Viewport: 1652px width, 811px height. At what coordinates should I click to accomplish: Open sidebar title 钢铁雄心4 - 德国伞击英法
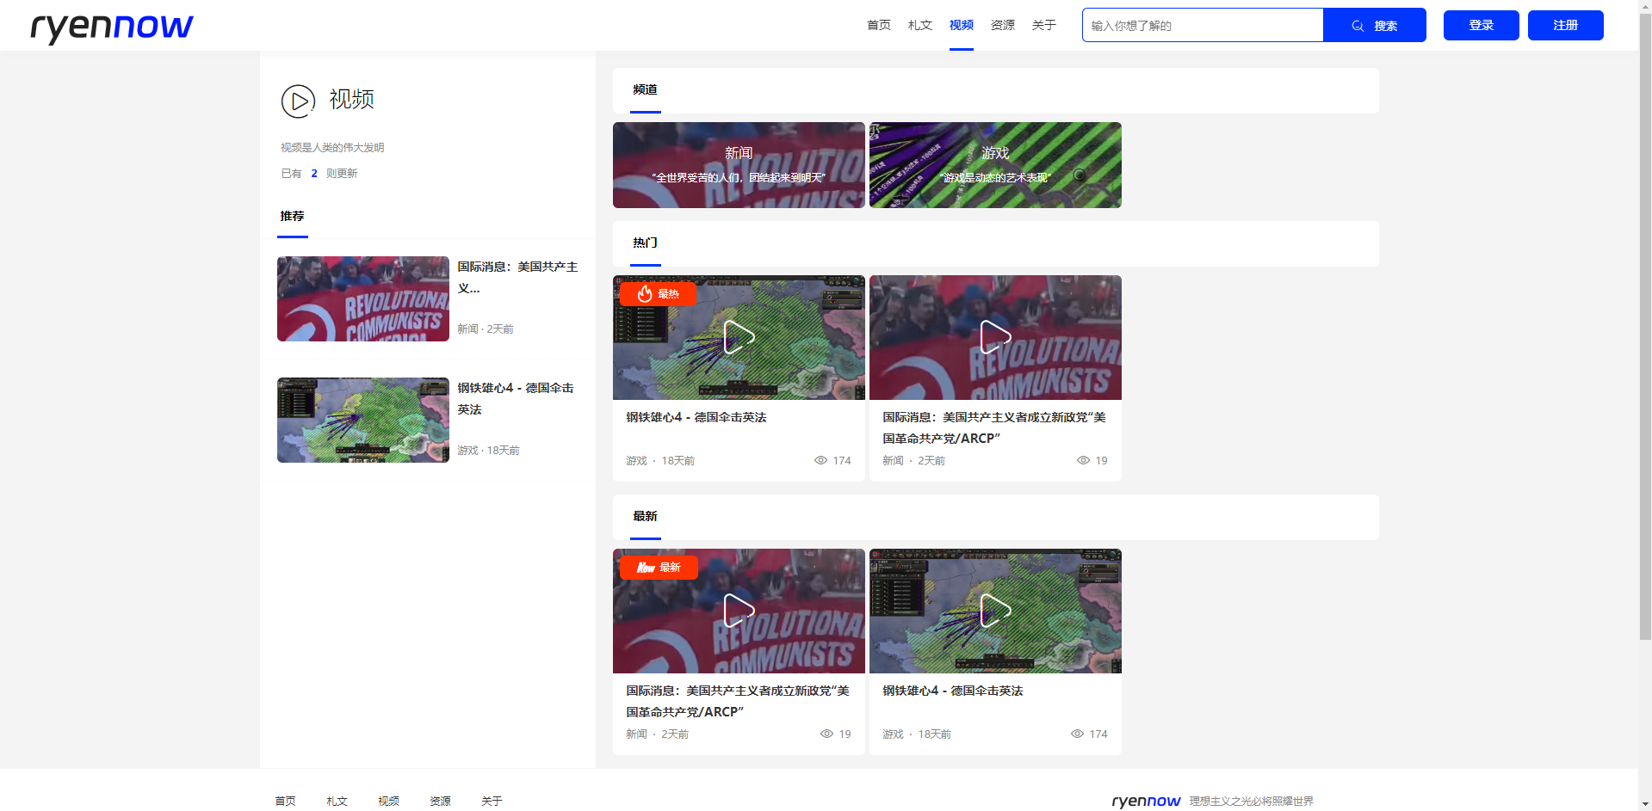click(516, 398)
